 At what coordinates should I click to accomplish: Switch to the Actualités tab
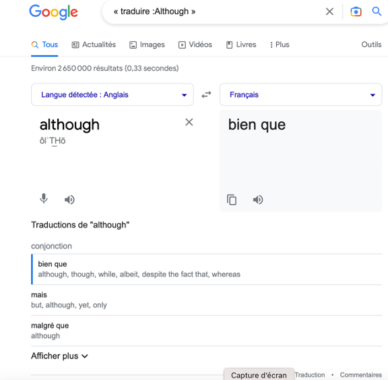(x=94, y=44)
